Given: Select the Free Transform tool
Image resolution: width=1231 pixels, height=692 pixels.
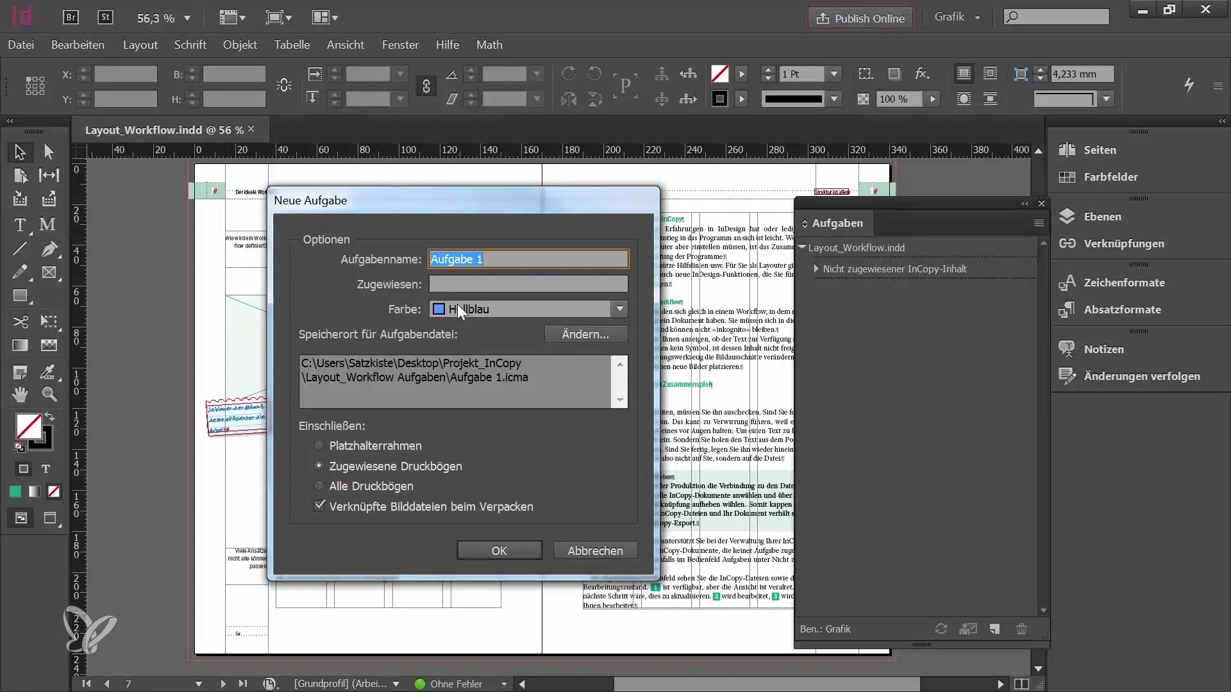Looking at the screenshot, I should [x=49, y=321].
